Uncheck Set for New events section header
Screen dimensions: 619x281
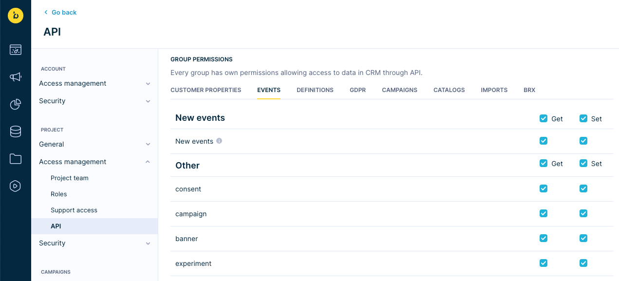583,118
